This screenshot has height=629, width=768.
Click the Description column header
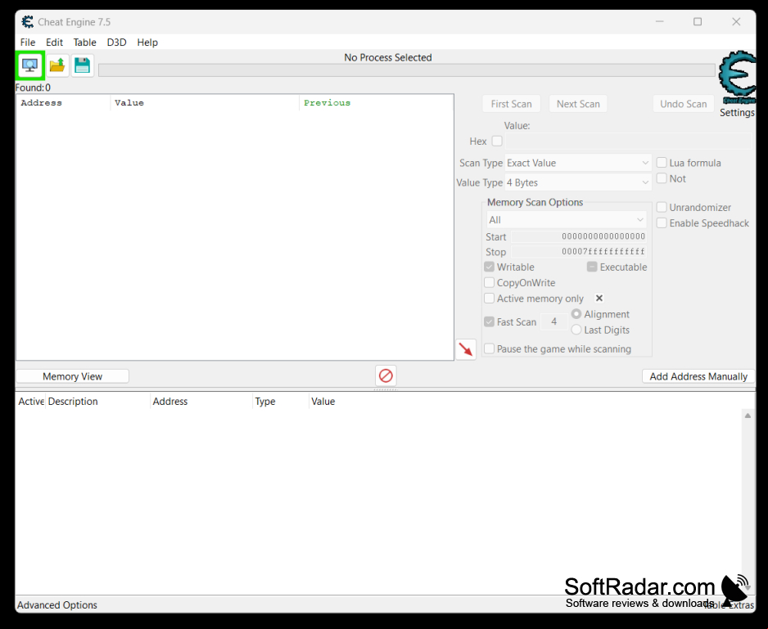pos(98,402)
